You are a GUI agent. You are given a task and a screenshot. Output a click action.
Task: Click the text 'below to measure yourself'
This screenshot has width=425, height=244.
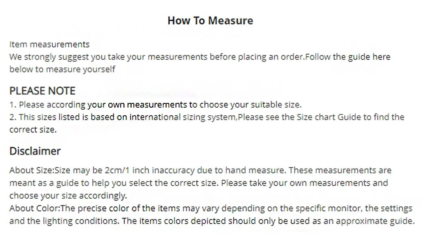pyautogui.click(x=62, y=69)
